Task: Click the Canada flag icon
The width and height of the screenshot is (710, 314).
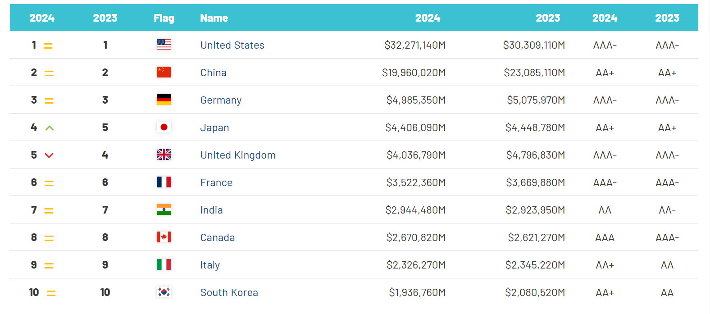Action: [x=164, y=237]
